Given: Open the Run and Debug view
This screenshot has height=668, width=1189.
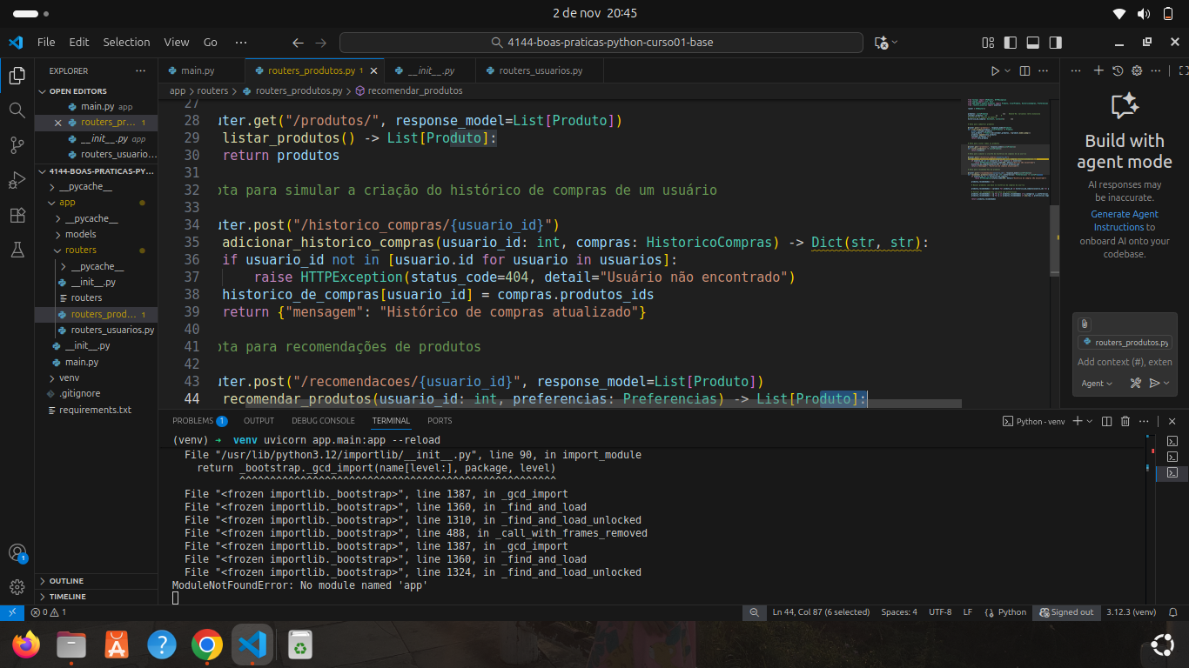Looking at the screenshot, I should point(17,180).
